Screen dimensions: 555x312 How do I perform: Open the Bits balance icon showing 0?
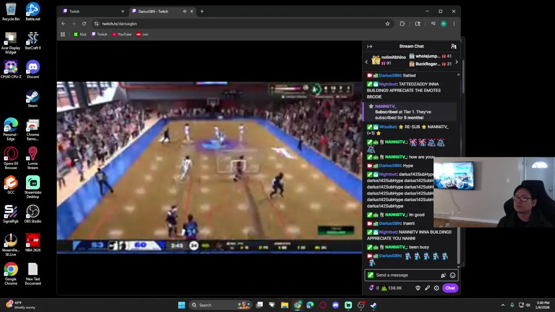coord(374,288)
